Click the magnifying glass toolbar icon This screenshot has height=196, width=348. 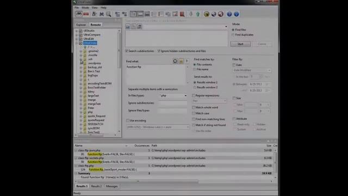(109, 14)
